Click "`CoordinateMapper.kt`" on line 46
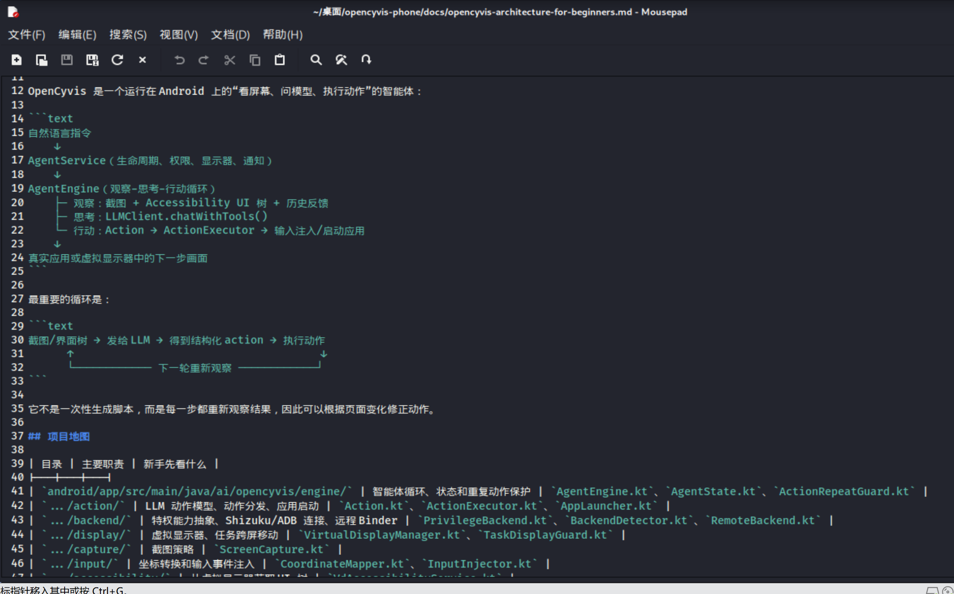The image size is (954, 594). [x=342, y=564]
